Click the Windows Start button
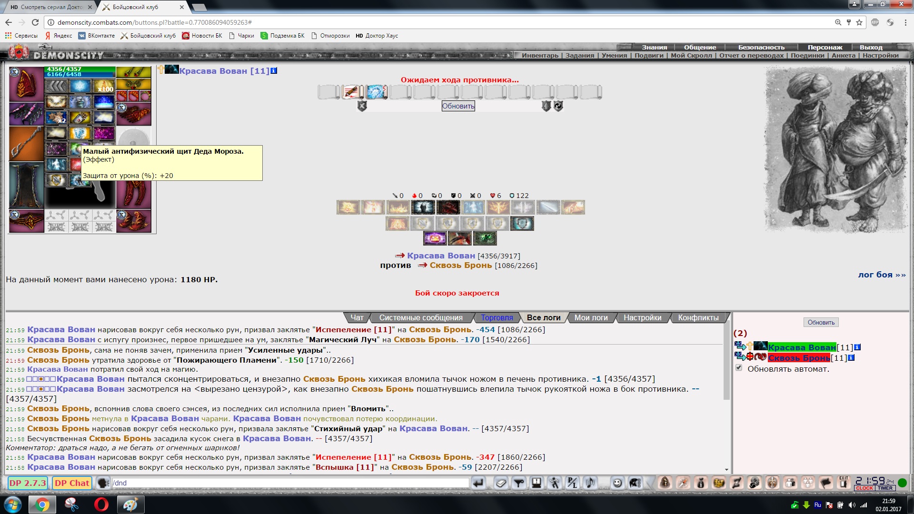914x514 pixels. click(13, 504)
